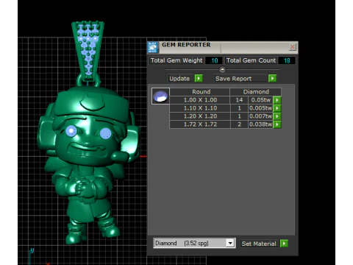Click the 0.007tw weight cell
353x265 pixels.
[261, 116]
